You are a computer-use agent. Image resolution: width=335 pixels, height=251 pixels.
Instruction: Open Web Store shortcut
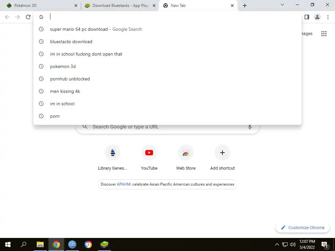[x=186, y=158]
